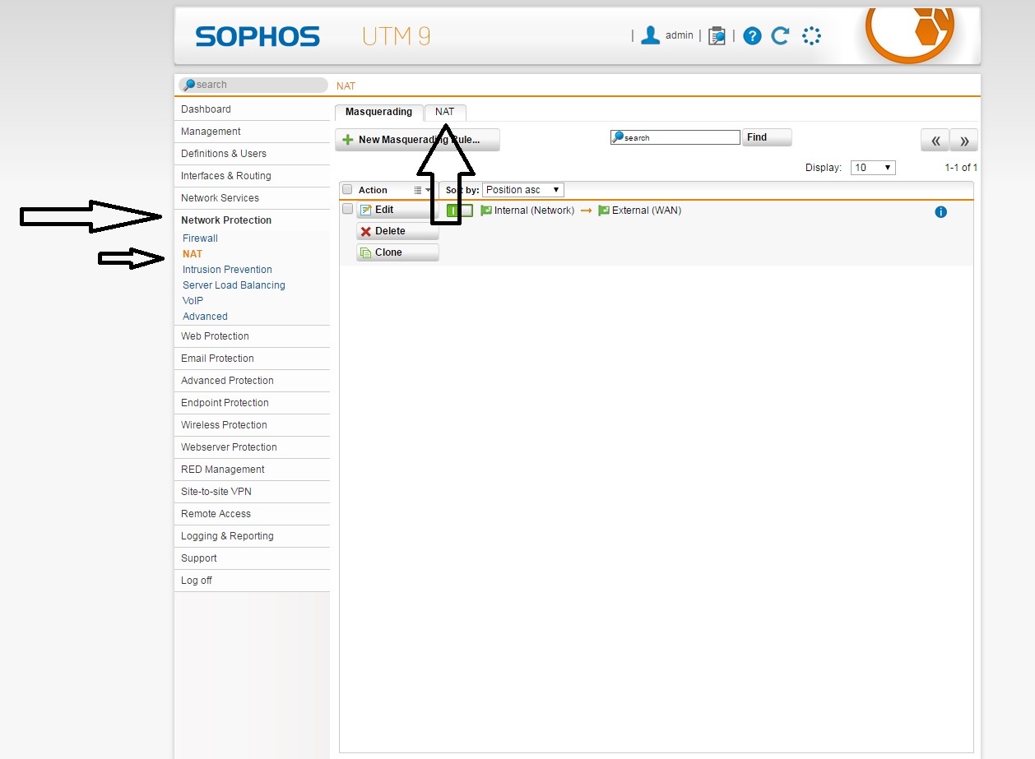Image resolution: width=1035 pixels, height=759 pixels.
Task: Edit the masquerading rule
Action: pos(397,210)
